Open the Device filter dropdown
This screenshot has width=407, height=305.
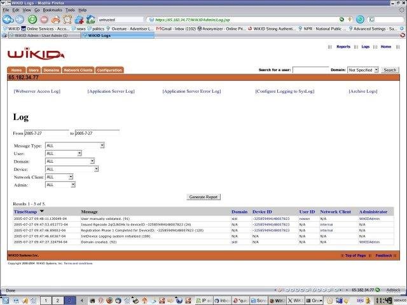[x=72, y=169]
